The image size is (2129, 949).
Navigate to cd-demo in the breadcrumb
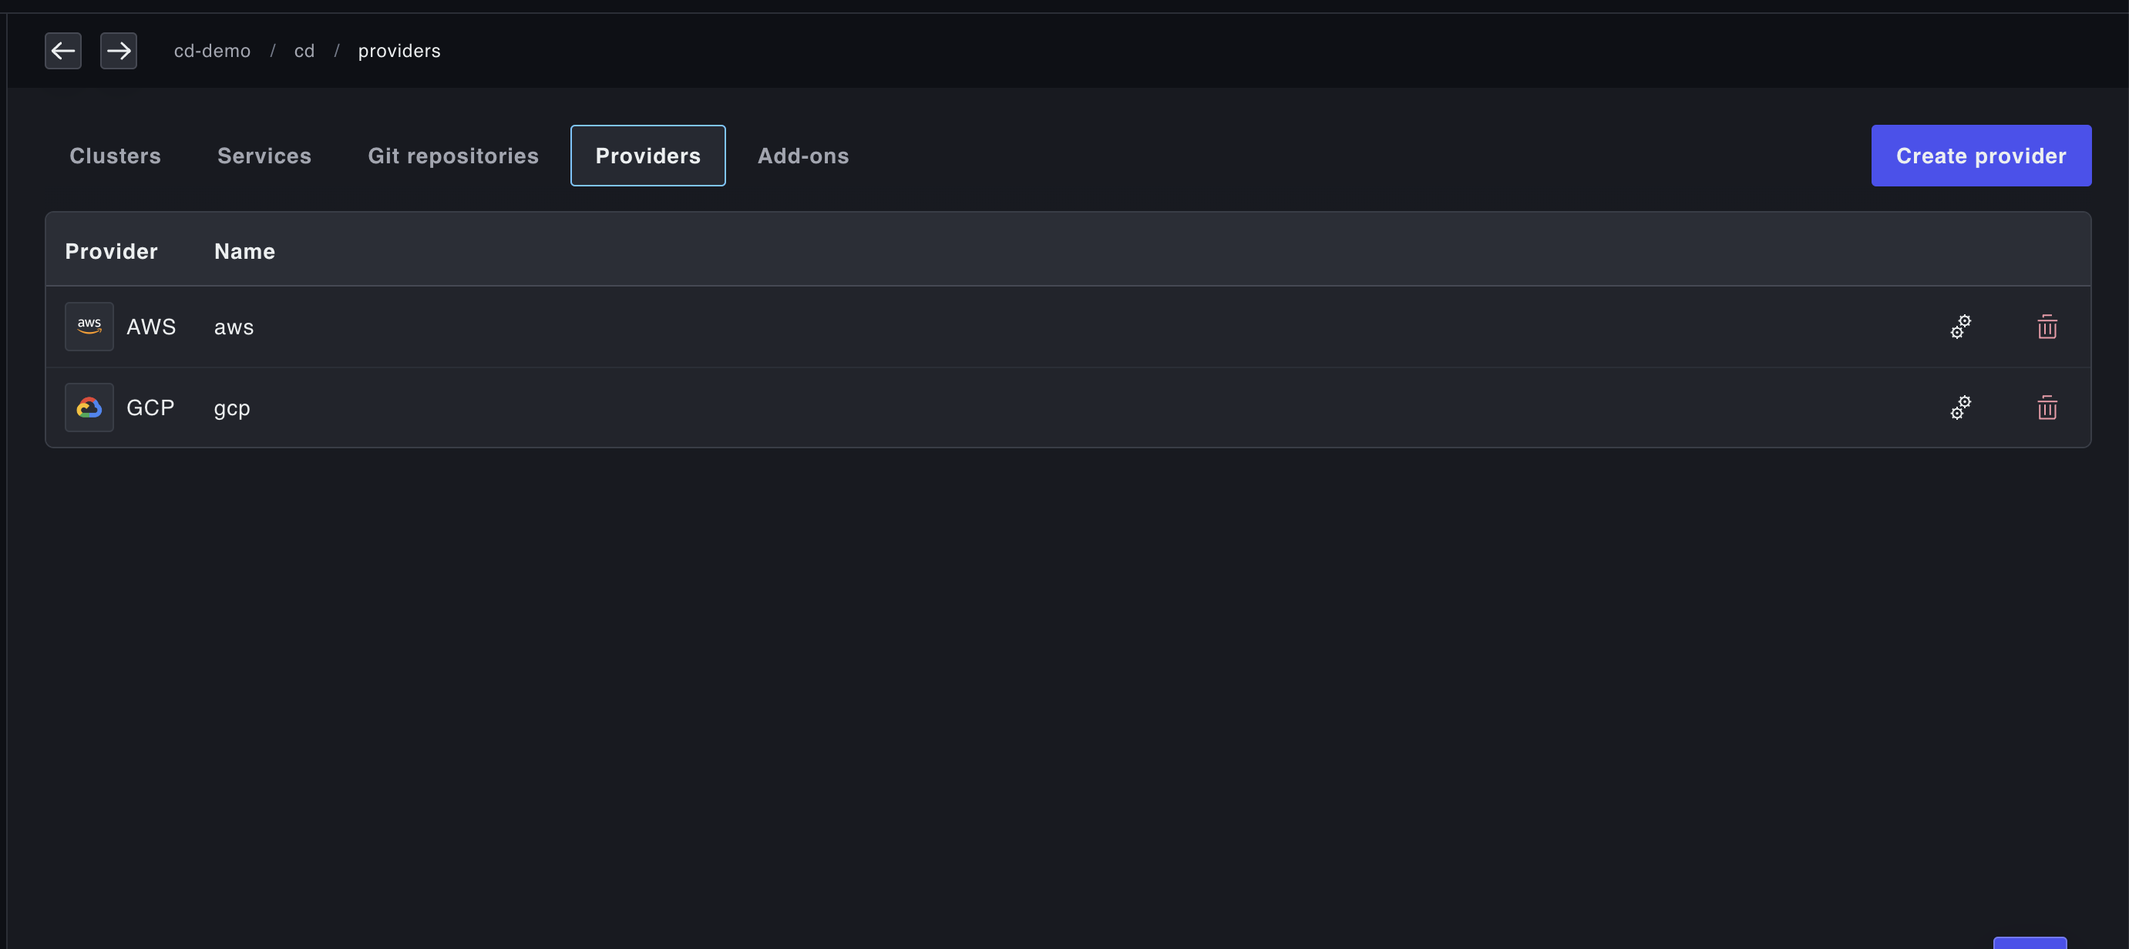(213, 51)
